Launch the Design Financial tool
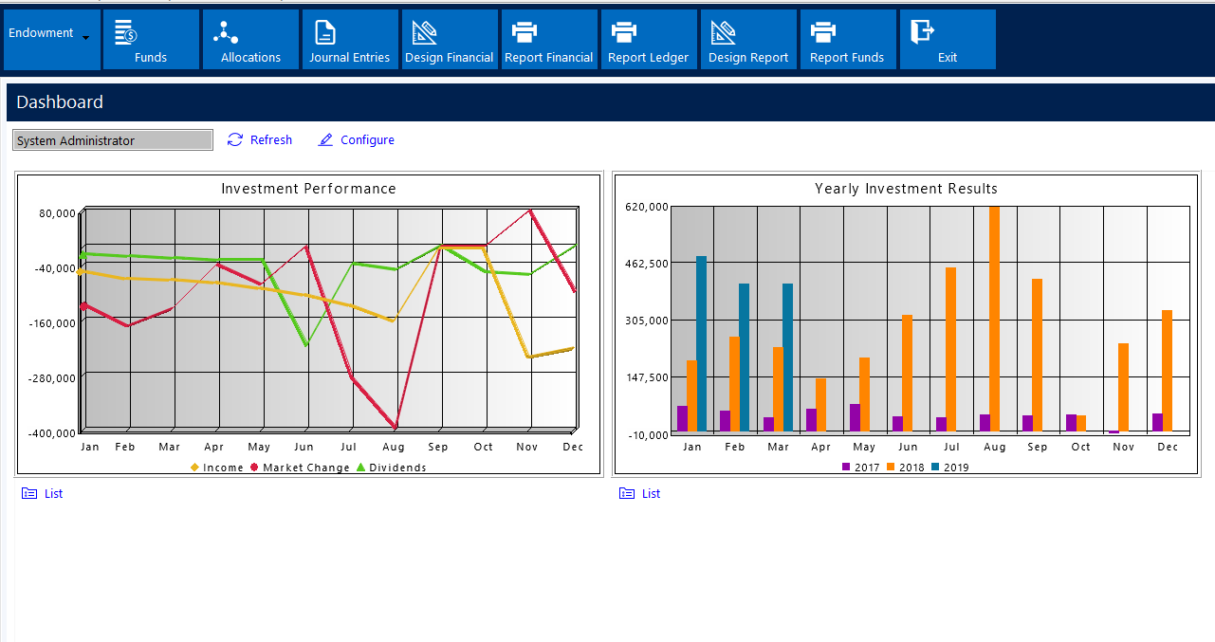1215x642 pixels. pos(449,39)
